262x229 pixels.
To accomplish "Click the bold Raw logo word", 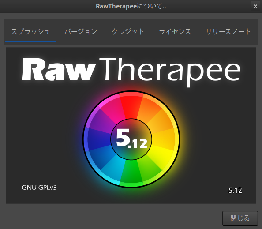I will (x=59, y=69).
